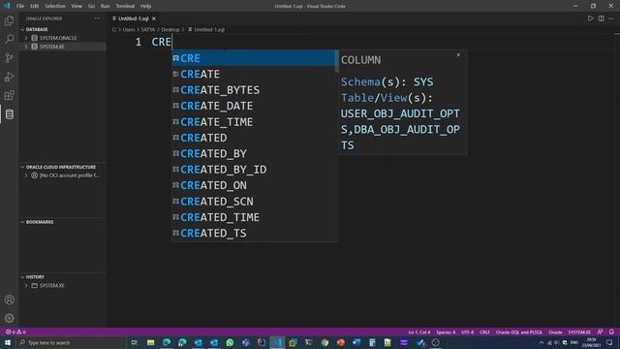This screenshot has width=620, height=349.
Task: Collapse the DATABASE section
Action: 22,29
